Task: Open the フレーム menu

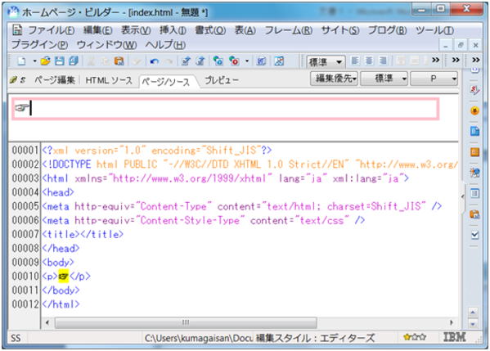Action: (x=289, y=30)
